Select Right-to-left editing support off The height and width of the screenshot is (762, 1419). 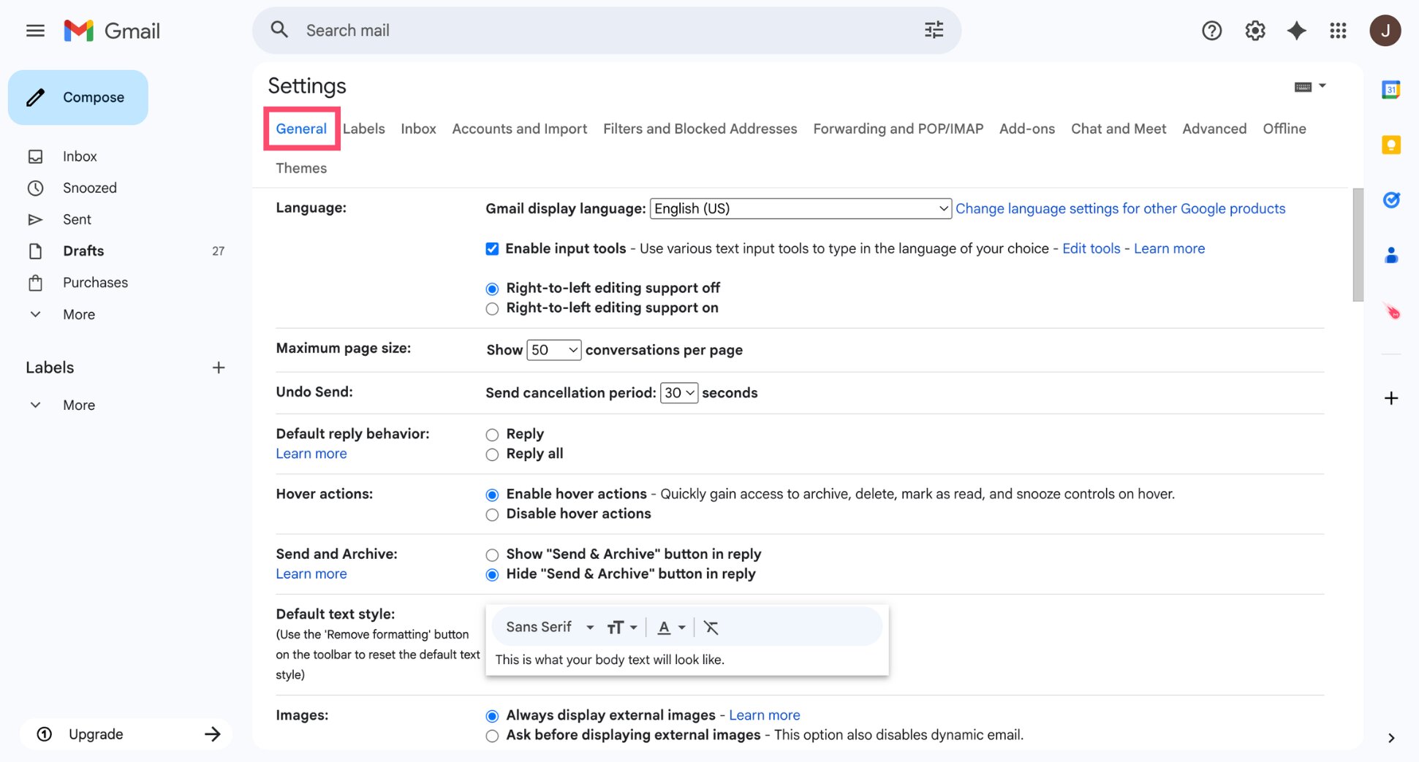click(492, 289)
